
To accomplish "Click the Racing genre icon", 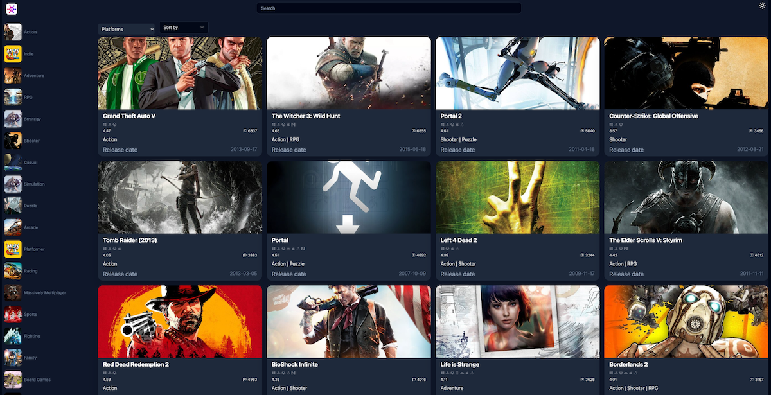I will pos(13,271).
